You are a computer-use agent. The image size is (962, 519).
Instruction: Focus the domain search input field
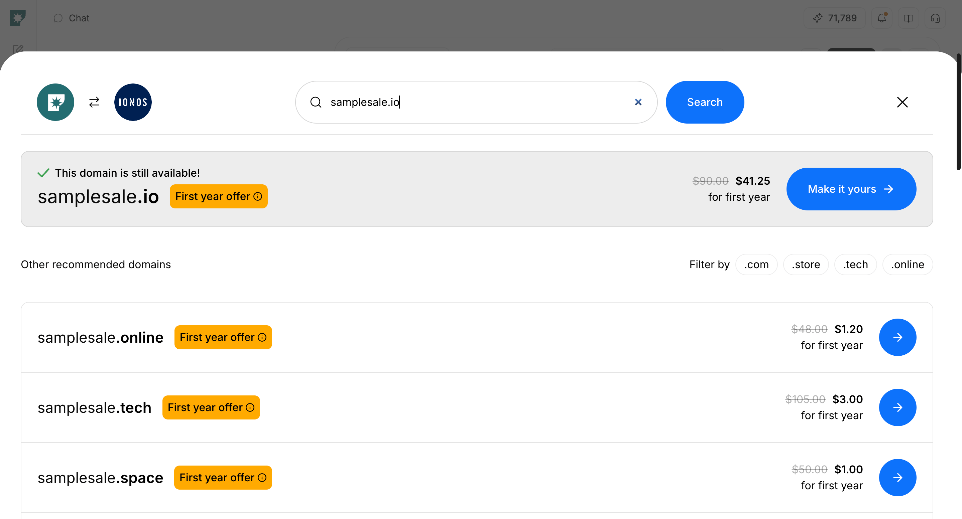[x=476, y=102]
